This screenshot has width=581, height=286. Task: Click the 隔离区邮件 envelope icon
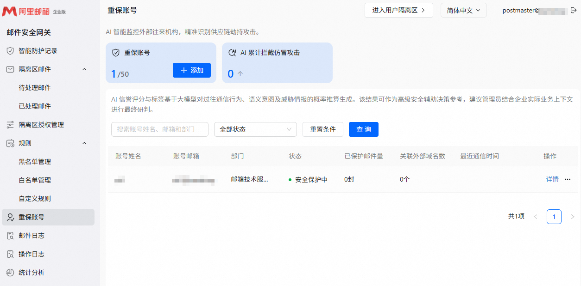[10, 69]
